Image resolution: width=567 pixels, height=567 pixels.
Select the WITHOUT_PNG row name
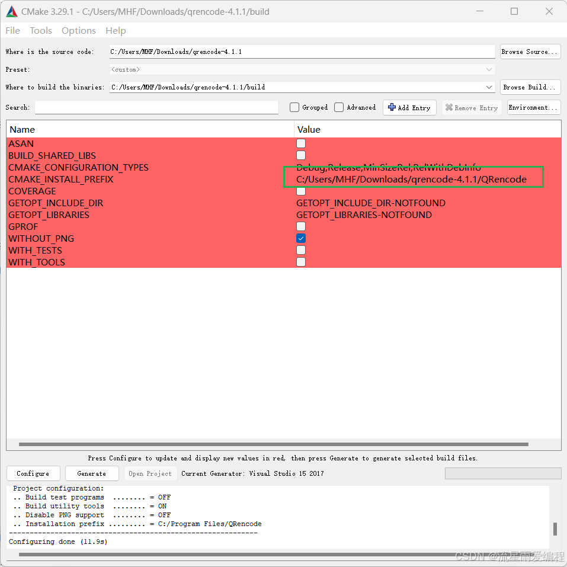[41, 239]
